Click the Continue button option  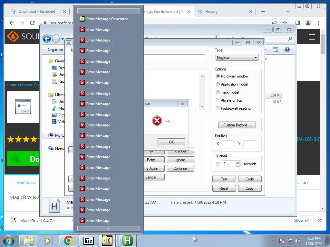click(180, 169)
